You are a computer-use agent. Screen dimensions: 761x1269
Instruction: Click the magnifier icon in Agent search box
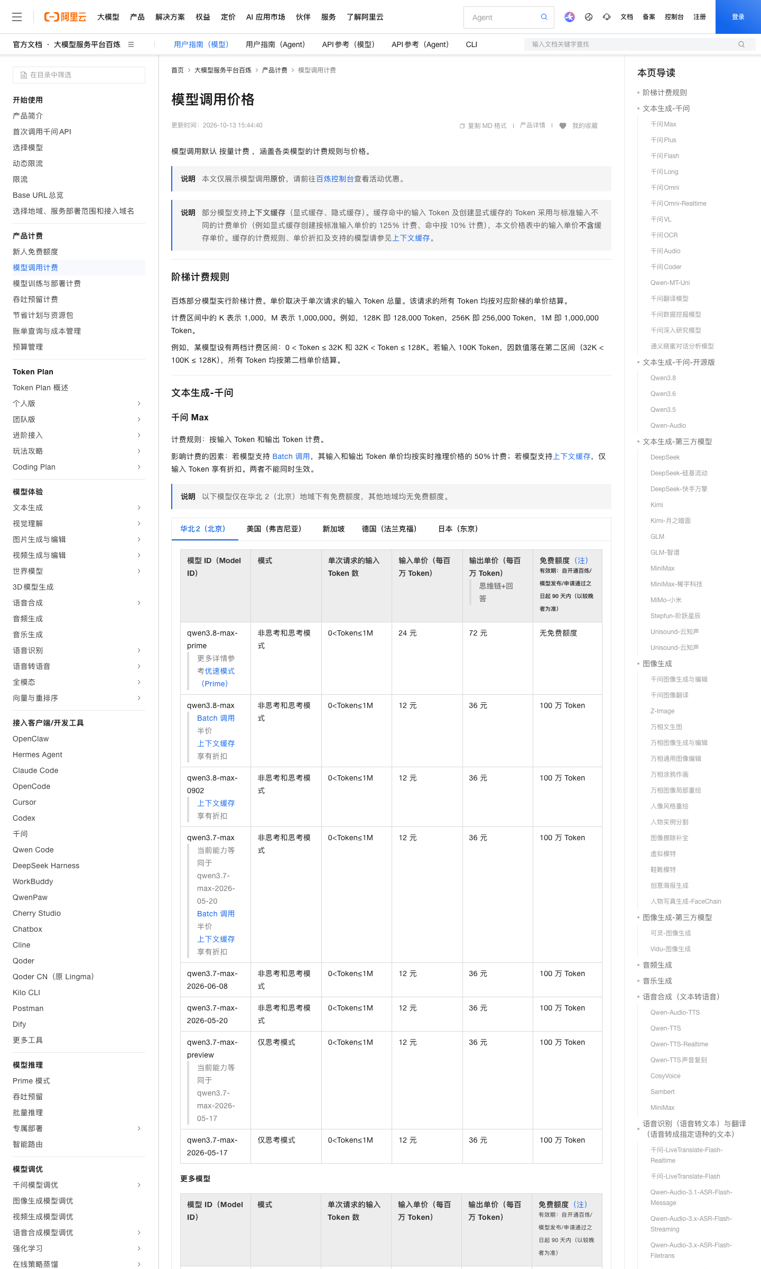click(544, 17)
